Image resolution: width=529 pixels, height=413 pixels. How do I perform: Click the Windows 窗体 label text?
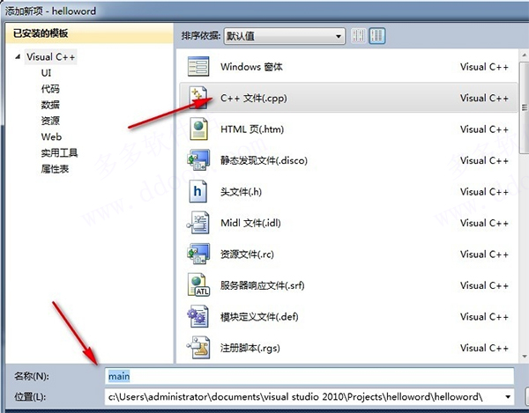[x=251, y=67]
